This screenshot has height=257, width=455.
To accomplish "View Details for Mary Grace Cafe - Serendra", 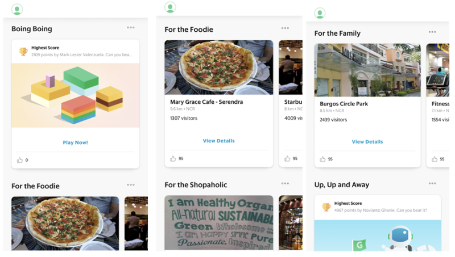I will click(x=218, y=141).
